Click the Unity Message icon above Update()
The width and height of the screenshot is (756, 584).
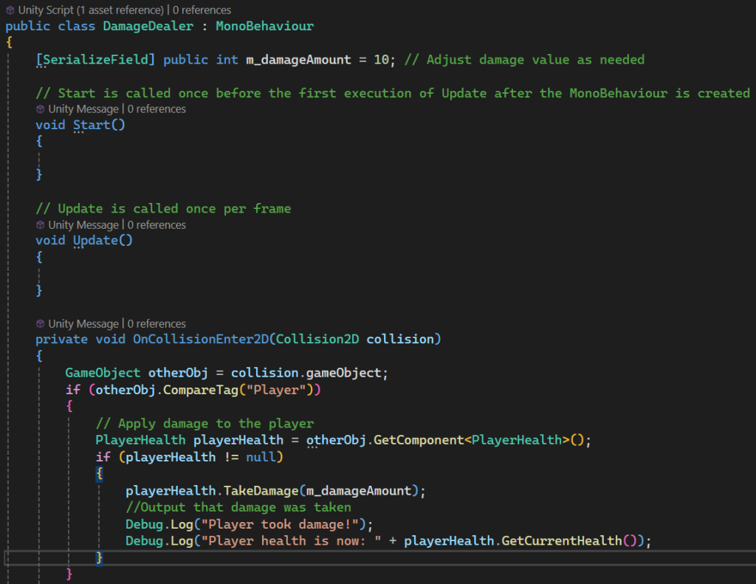(x=41, y=224)
